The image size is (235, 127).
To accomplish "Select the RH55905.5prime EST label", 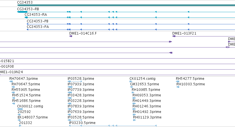I will 26,90.
